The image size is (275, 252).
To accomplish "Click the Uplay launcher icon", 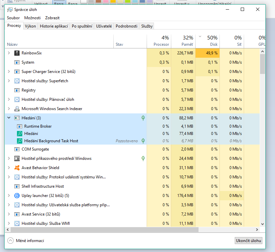I will 17,196.
